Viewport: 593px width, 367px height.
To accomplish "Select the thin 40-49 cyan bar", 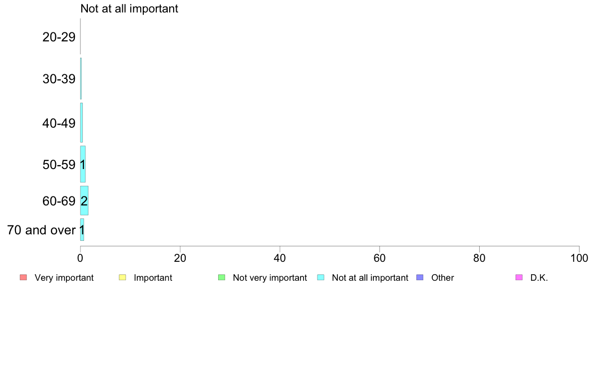I will click(81, 123).
